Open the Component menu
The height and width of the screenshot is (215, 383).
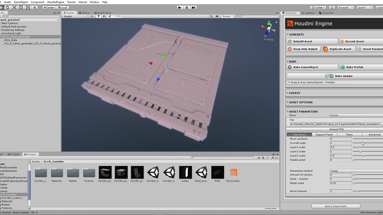pyautogui.click(x=37, y=2)
